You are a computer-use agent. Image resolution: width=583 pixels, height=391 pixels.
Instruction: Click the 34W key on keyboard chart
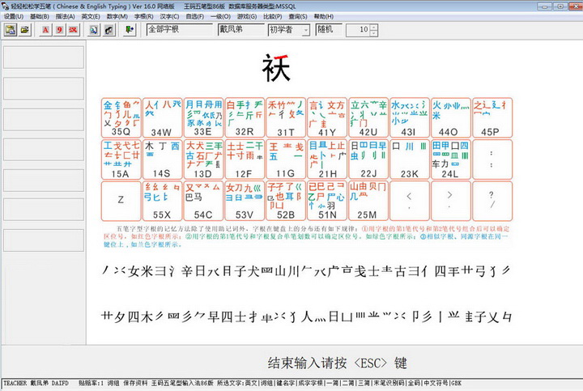(162, 118)
